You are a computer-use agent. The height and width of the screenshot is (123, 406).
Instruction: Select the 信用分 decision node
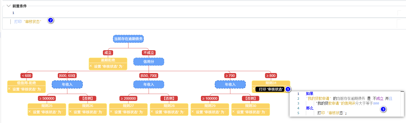pyautogui.click(x=149, y=62)
